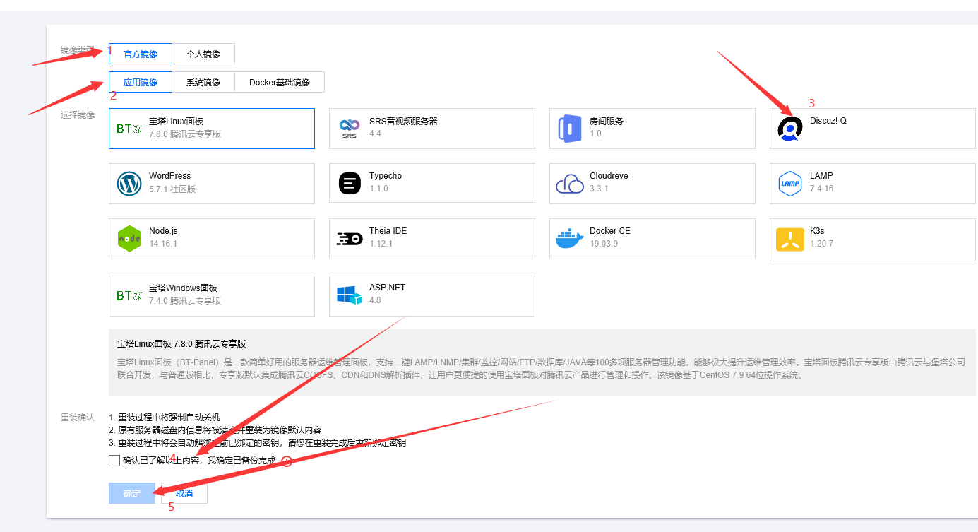Select the Cloudreve image name
Screen dimensions: 978x532
609,176
